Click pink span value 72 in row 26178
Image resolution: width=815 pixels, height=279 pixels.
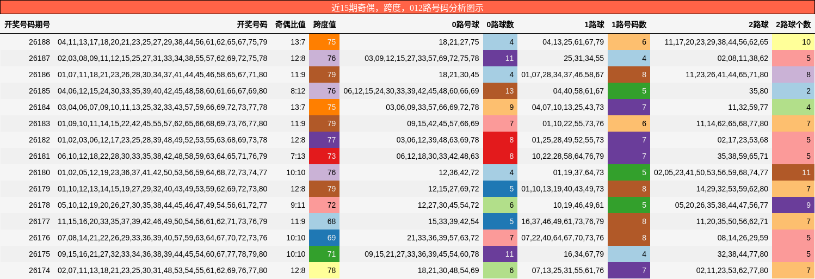(x=324, y=205)
